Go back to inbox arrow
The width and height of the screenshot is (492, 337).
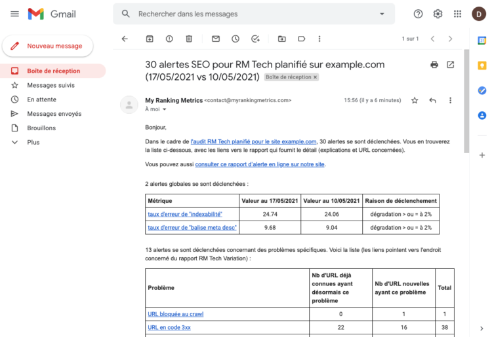125,39
